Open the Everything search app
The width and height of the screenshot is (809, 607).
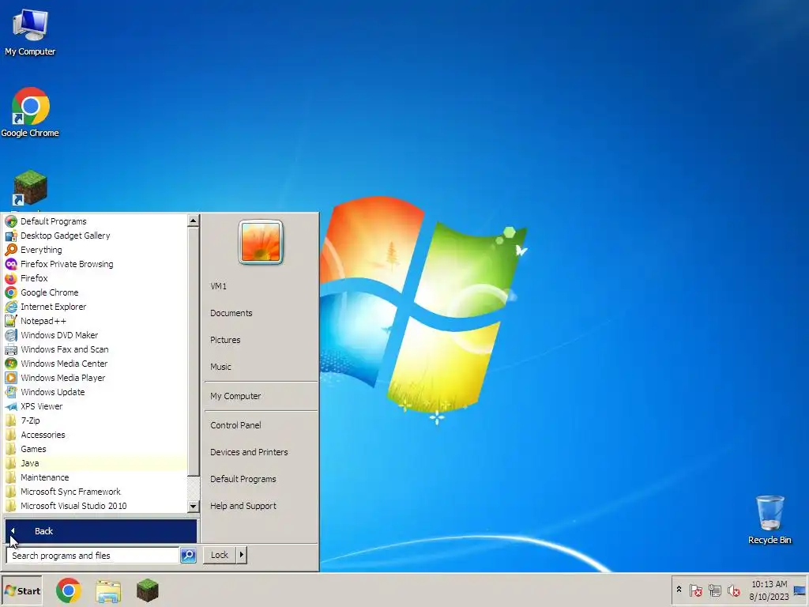[x=96, y=250]
